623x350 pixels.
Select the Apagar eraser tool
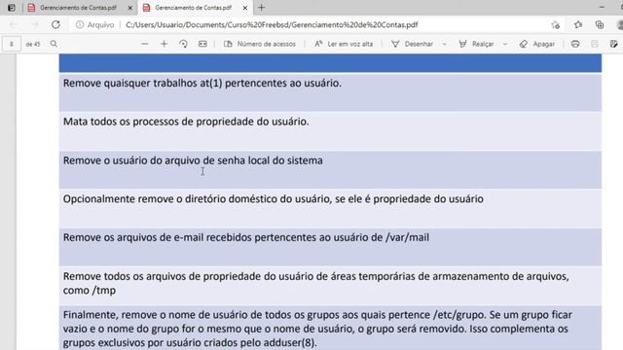click(x=537, y=44)
